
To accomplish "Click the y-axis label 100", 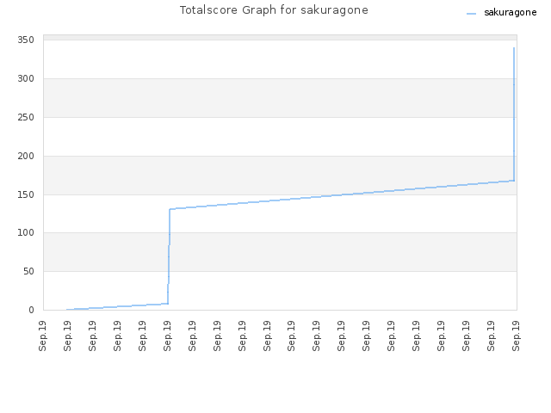I will [26, 233].
